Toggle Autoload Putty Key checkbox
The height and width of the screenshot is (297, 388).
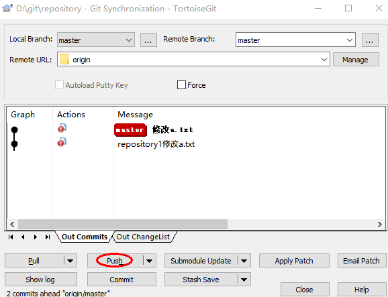click(59, 85)
